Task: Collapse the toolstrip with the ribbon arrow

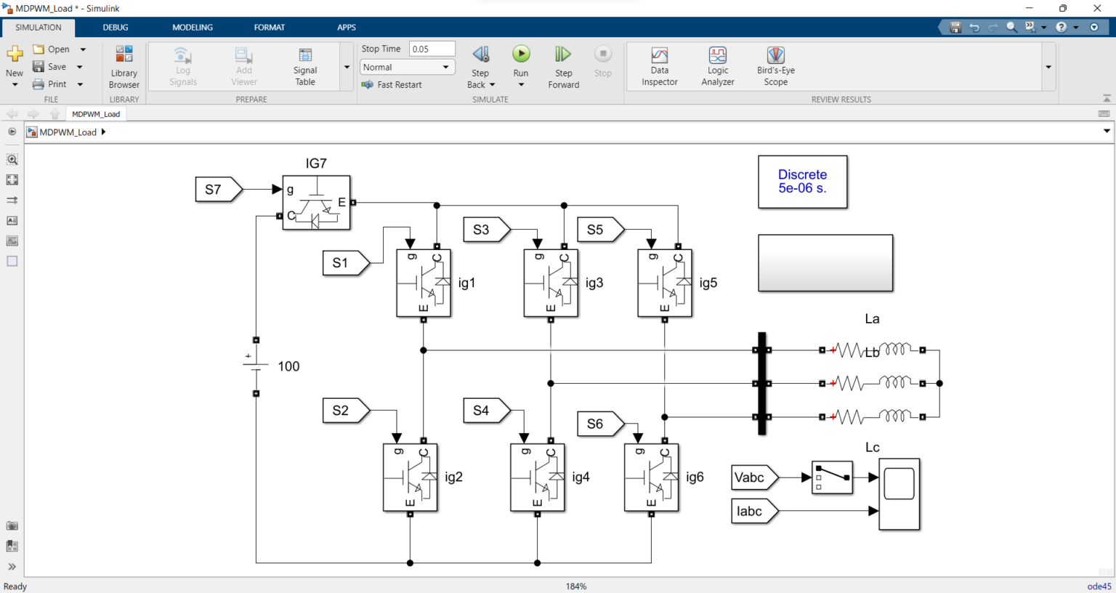Action: 1107,98
